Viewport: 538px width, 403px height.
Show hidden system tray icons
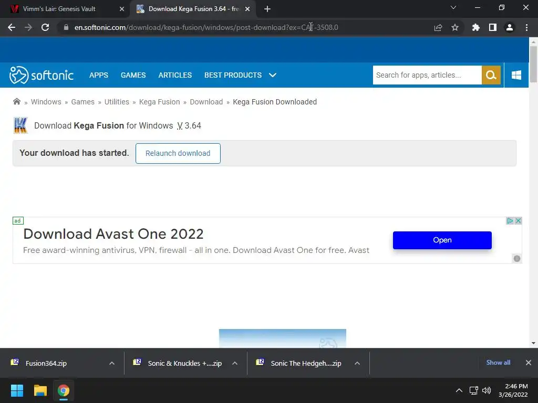tap(459, 390)
